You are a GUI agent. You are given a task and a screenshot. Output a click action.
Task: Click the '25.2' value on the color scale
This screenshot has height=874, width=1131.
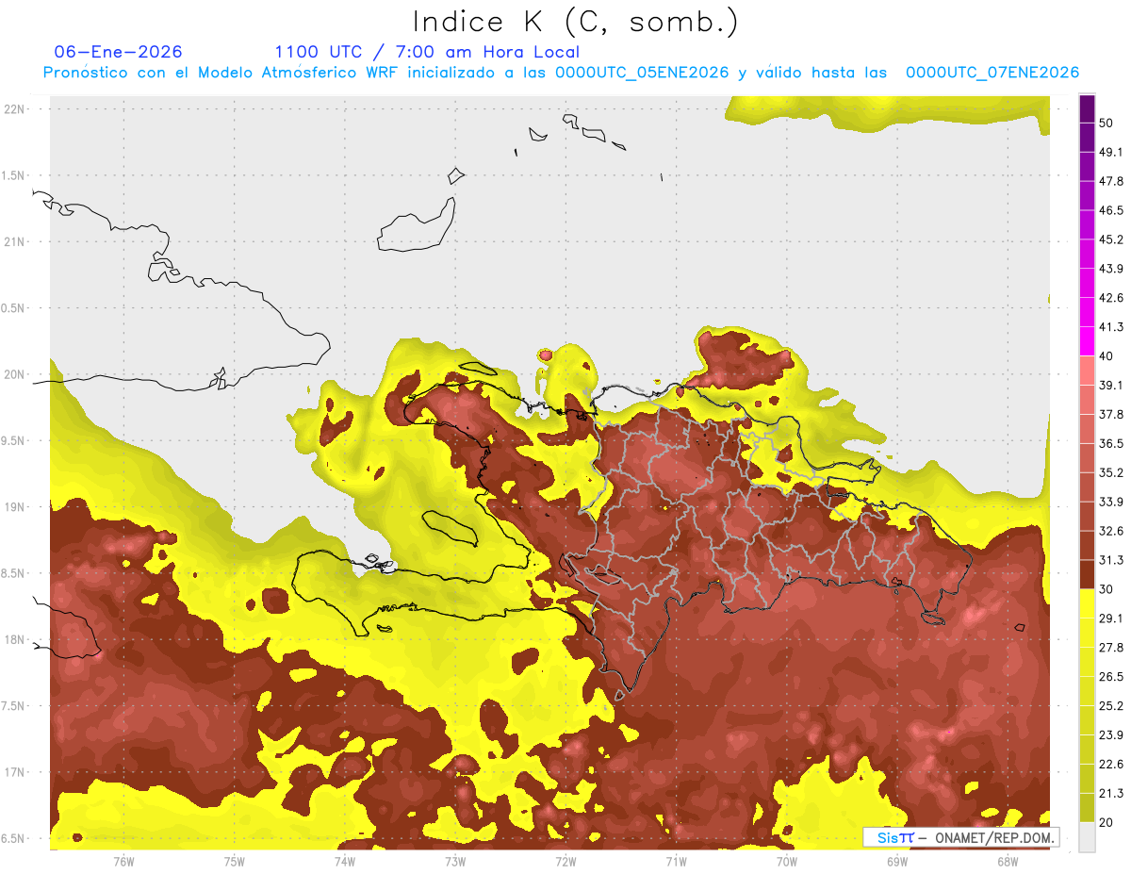coord(1111,706)
